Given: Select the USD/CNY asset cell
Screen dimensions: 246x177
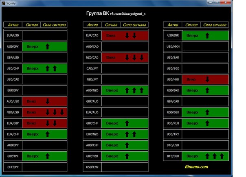Looking at the screenshot, I should (x=92, y=167).
